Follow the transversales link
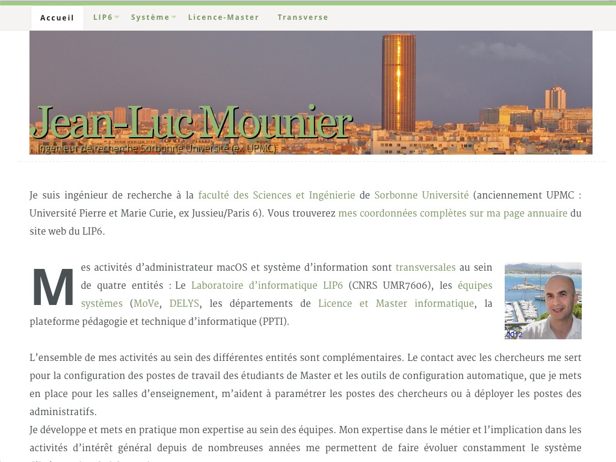616x462 pixels. (425, 267)
